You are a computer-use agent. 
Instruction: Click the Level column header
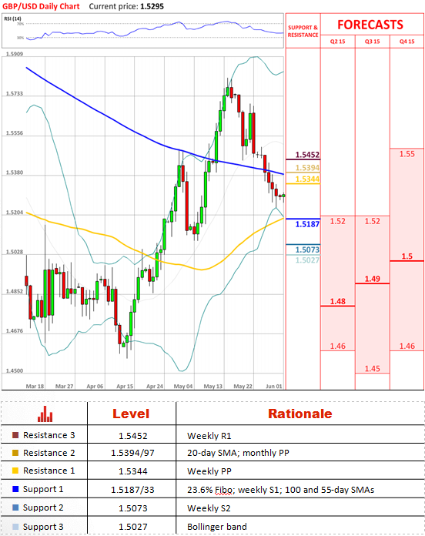[131, 414]
